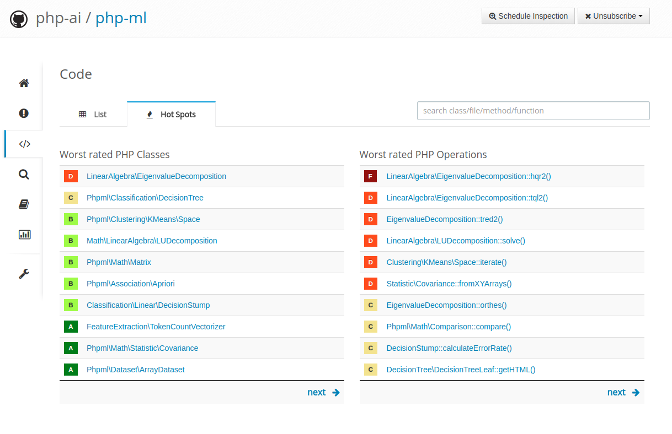Click the B rating badge for Apriori
Screen dimensions: 672x434
tap(71, 284)
